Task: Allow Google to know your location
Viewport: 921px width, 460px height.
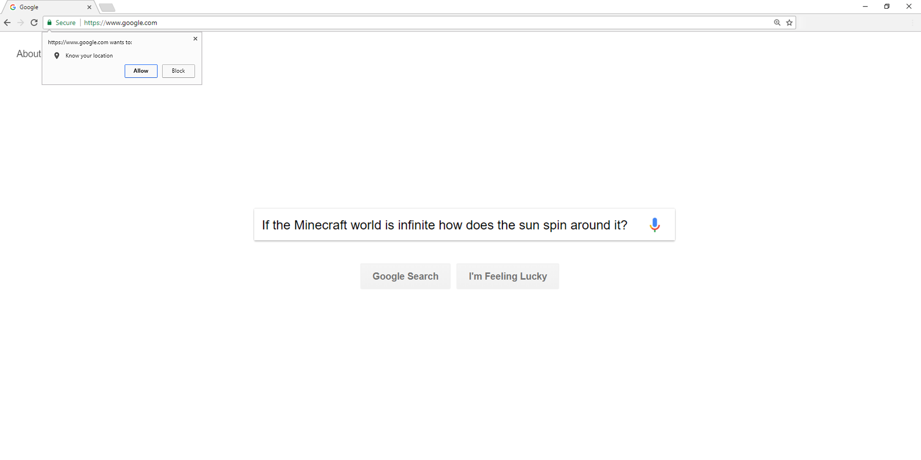Action: pos(141,71)
